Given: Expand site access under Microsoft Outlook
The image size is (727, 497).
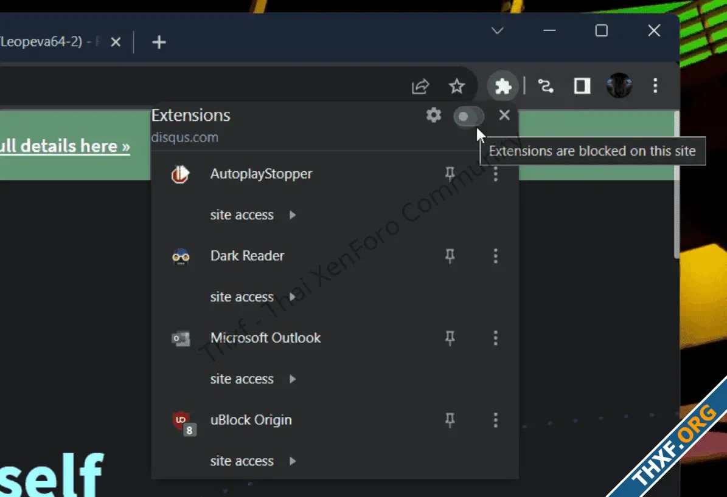Looking at the screenshot, I should [x=252, y=379].
